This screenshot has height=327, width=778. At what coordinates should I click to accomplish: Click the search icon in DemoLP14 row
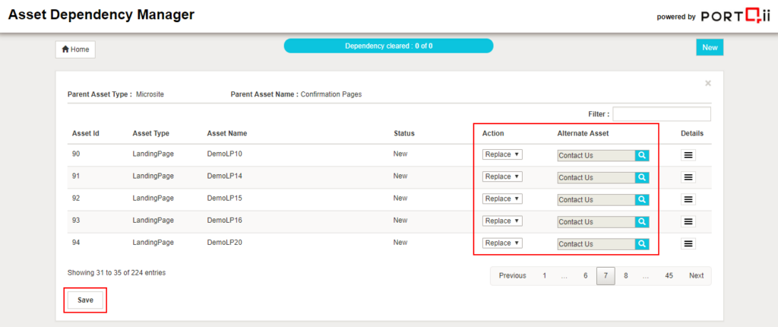642,177
